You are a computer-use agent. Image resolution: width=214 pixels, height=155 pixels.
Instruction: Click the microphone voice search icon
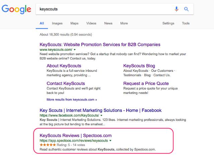(x=176, y=9)
